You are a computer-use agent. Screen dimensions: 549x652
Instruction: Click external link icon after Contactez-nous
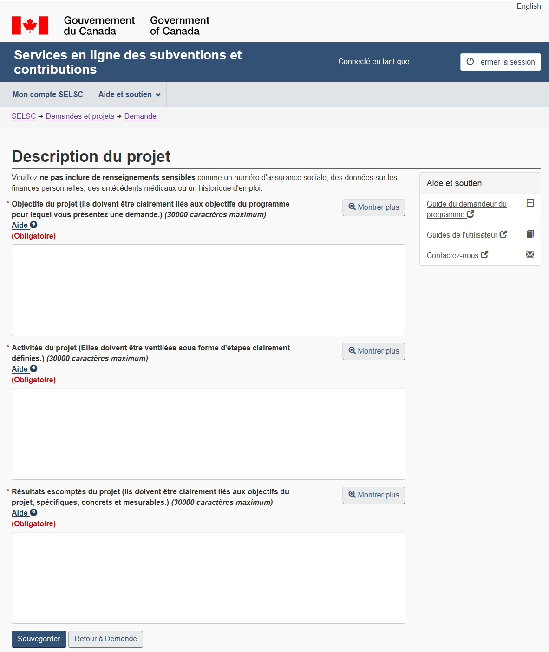(484, 255)
